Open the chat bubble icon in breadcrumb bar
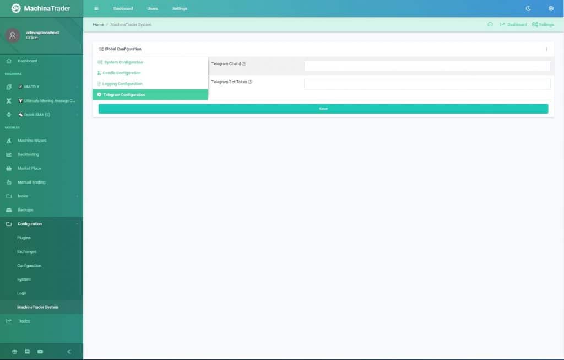The width and height of the screenshot is (564, 360). 490,24
